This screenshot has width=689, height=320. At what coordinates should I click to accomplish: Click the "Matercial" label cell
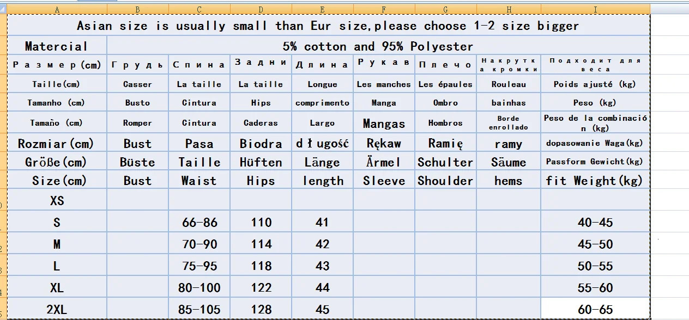57,46
